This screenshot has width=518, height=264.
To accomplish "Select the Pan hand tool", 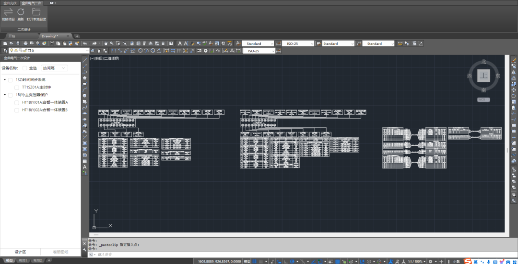I will click(x=105, y=44).
